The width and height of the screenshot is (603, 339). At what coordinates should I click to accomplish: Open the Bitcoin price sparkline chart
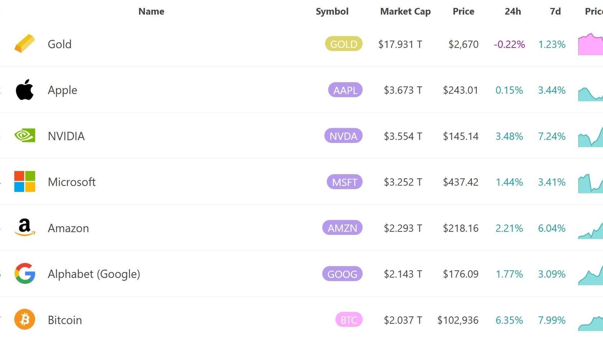tap(590, 323)
